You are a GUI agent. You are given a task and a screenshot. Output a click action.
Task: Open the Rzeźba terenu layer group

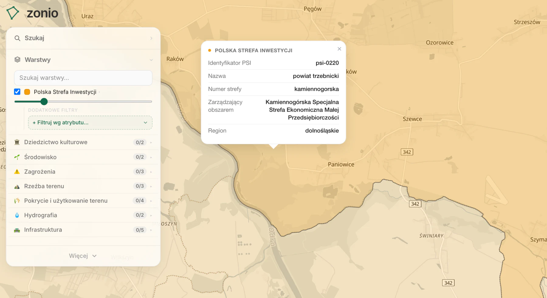[x=83, y=186]
